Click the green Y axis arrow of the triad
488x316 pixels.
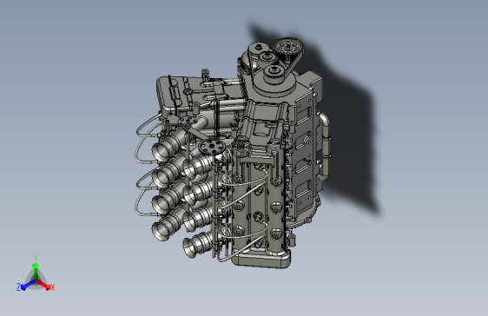click(x=36, y=271)
